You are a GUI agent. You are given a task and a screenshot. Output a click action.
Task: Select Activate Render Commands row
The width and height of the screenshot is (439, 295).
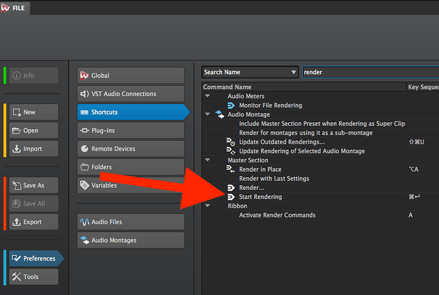pyautogui.click(x=277, y=216)
